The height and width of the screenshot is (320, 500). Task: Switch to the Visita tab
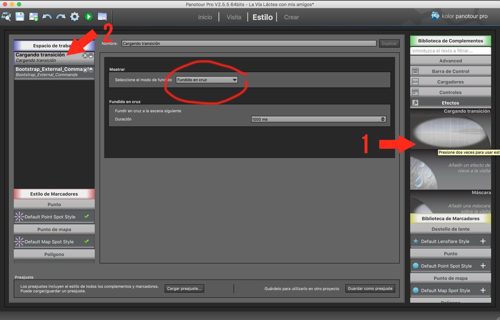click(234, 17)
